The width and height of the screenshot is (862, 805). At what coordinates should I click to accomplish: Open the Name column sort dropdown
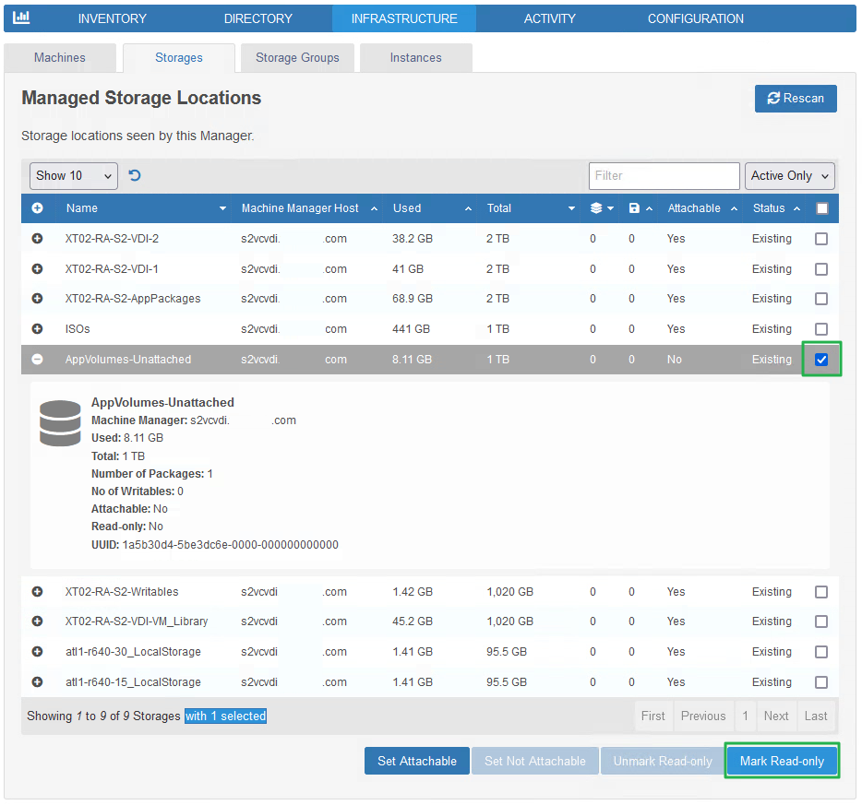pos(222,208)
